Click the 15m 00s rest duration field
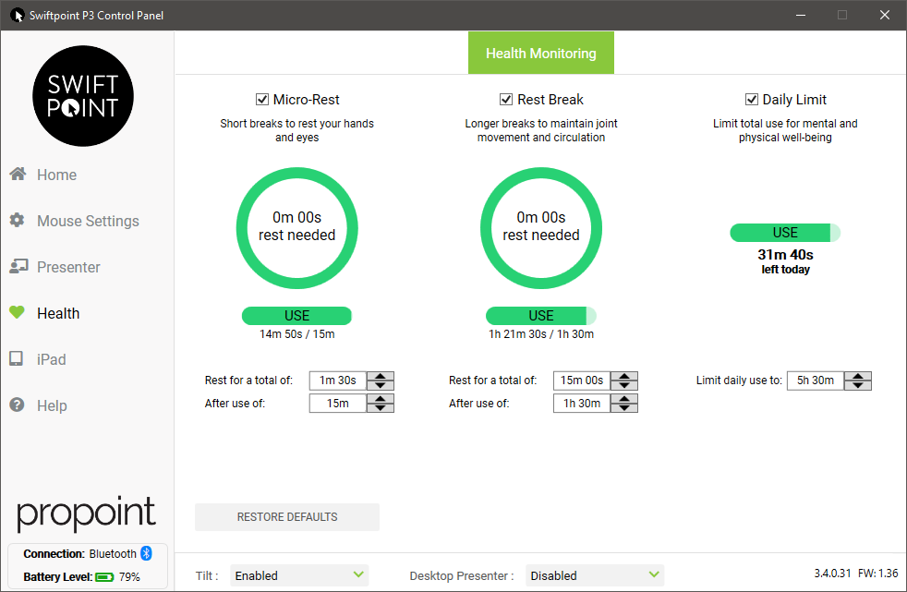The image size is (907, 592). point(582,381)
